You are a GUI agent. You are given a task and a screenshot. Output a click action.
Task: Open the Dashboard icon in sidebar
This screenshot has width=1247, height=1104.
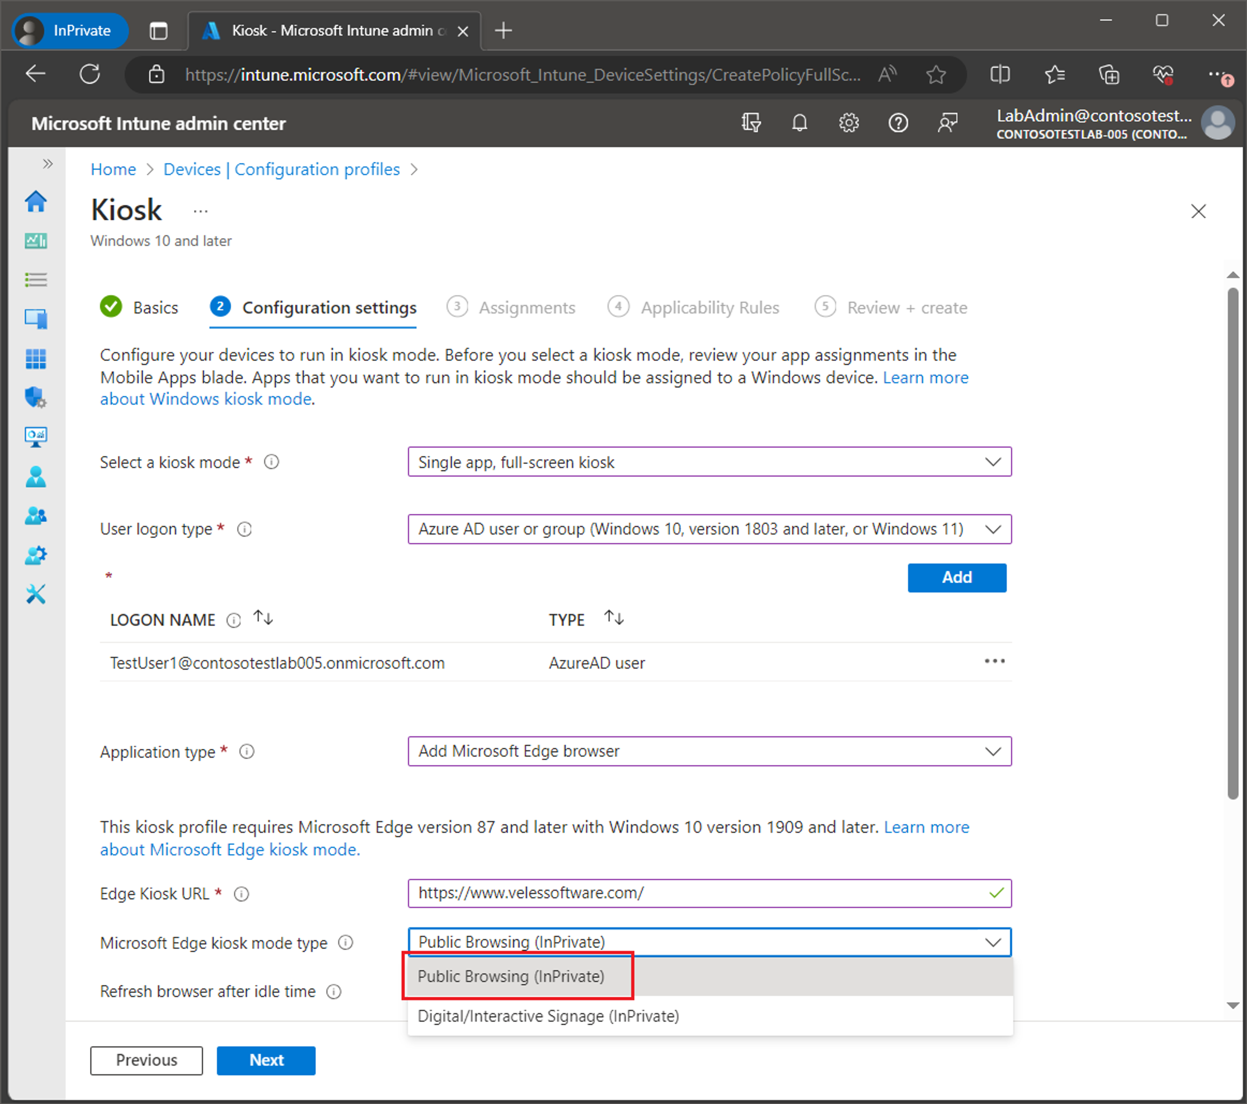36,241
